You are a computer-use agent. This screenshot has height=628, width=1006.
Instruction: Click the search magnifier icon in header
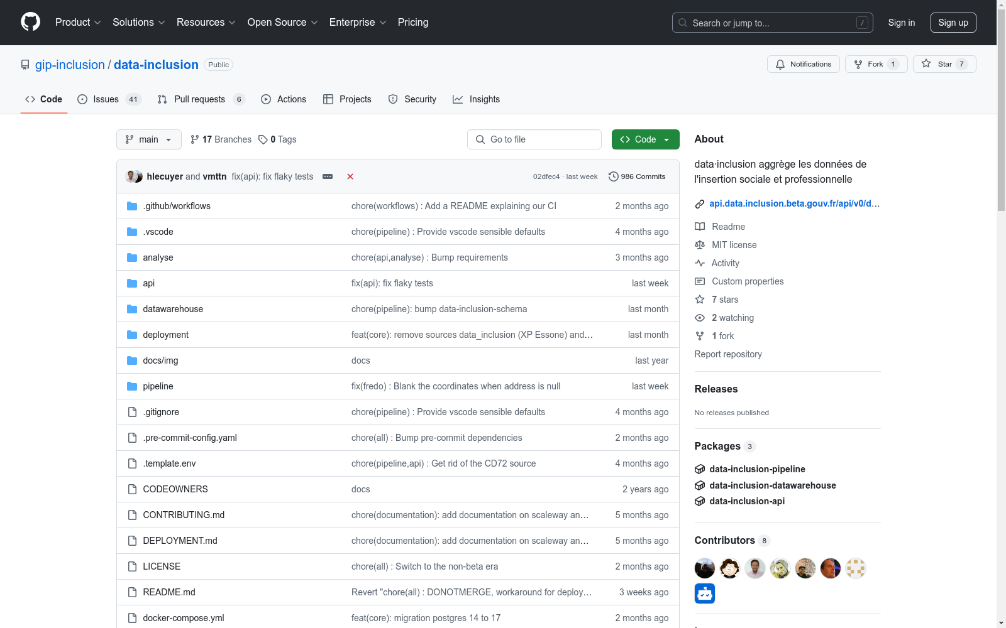pos(683,23)
